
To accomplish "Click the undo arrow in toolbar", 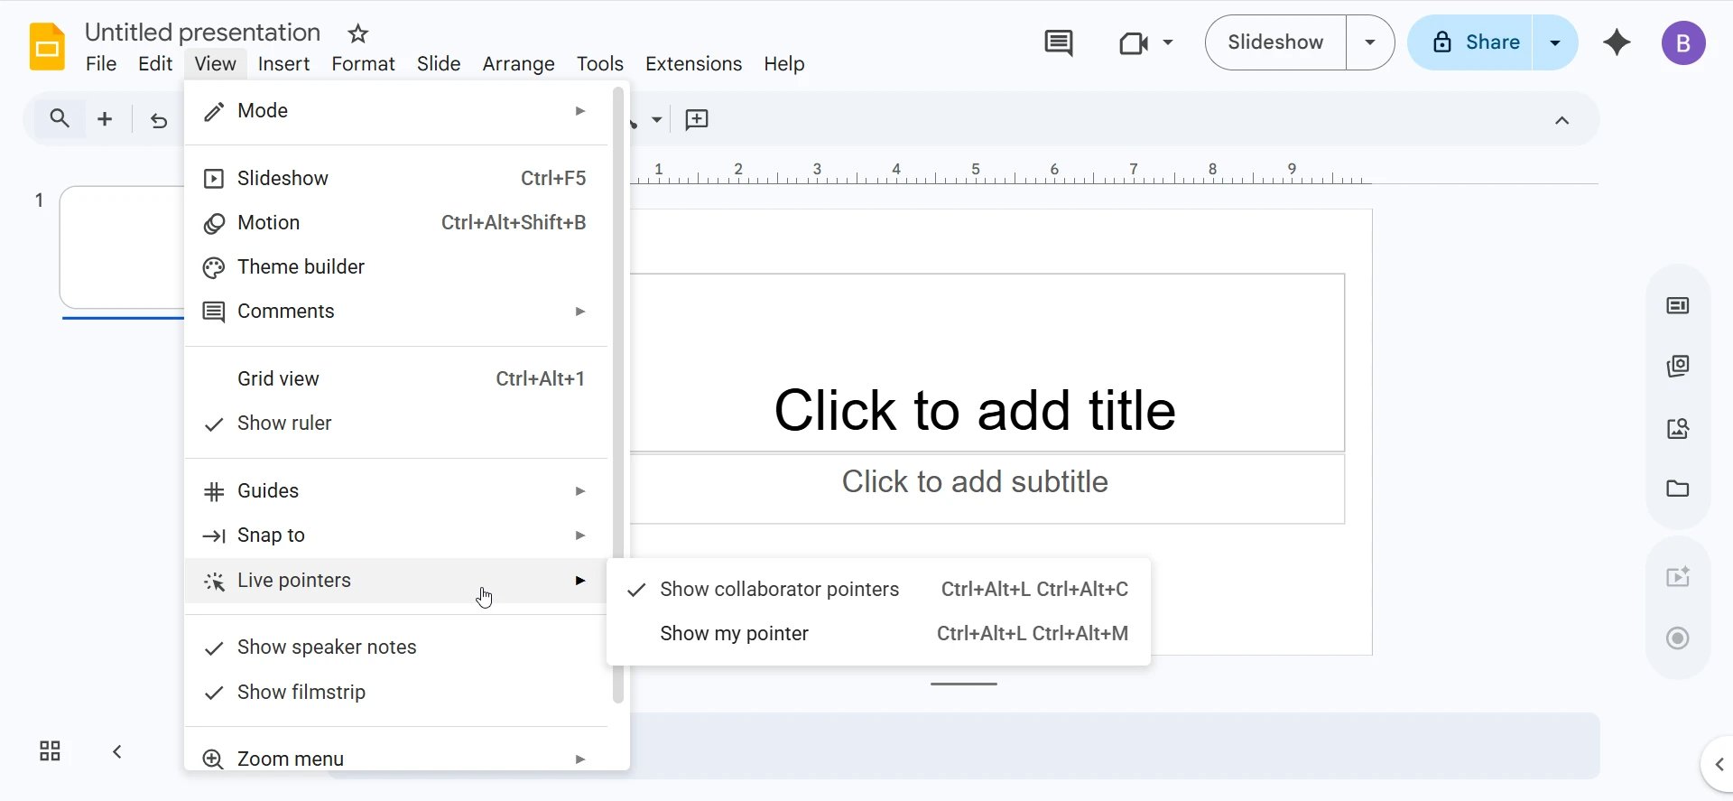I will [x=159, y=120].
